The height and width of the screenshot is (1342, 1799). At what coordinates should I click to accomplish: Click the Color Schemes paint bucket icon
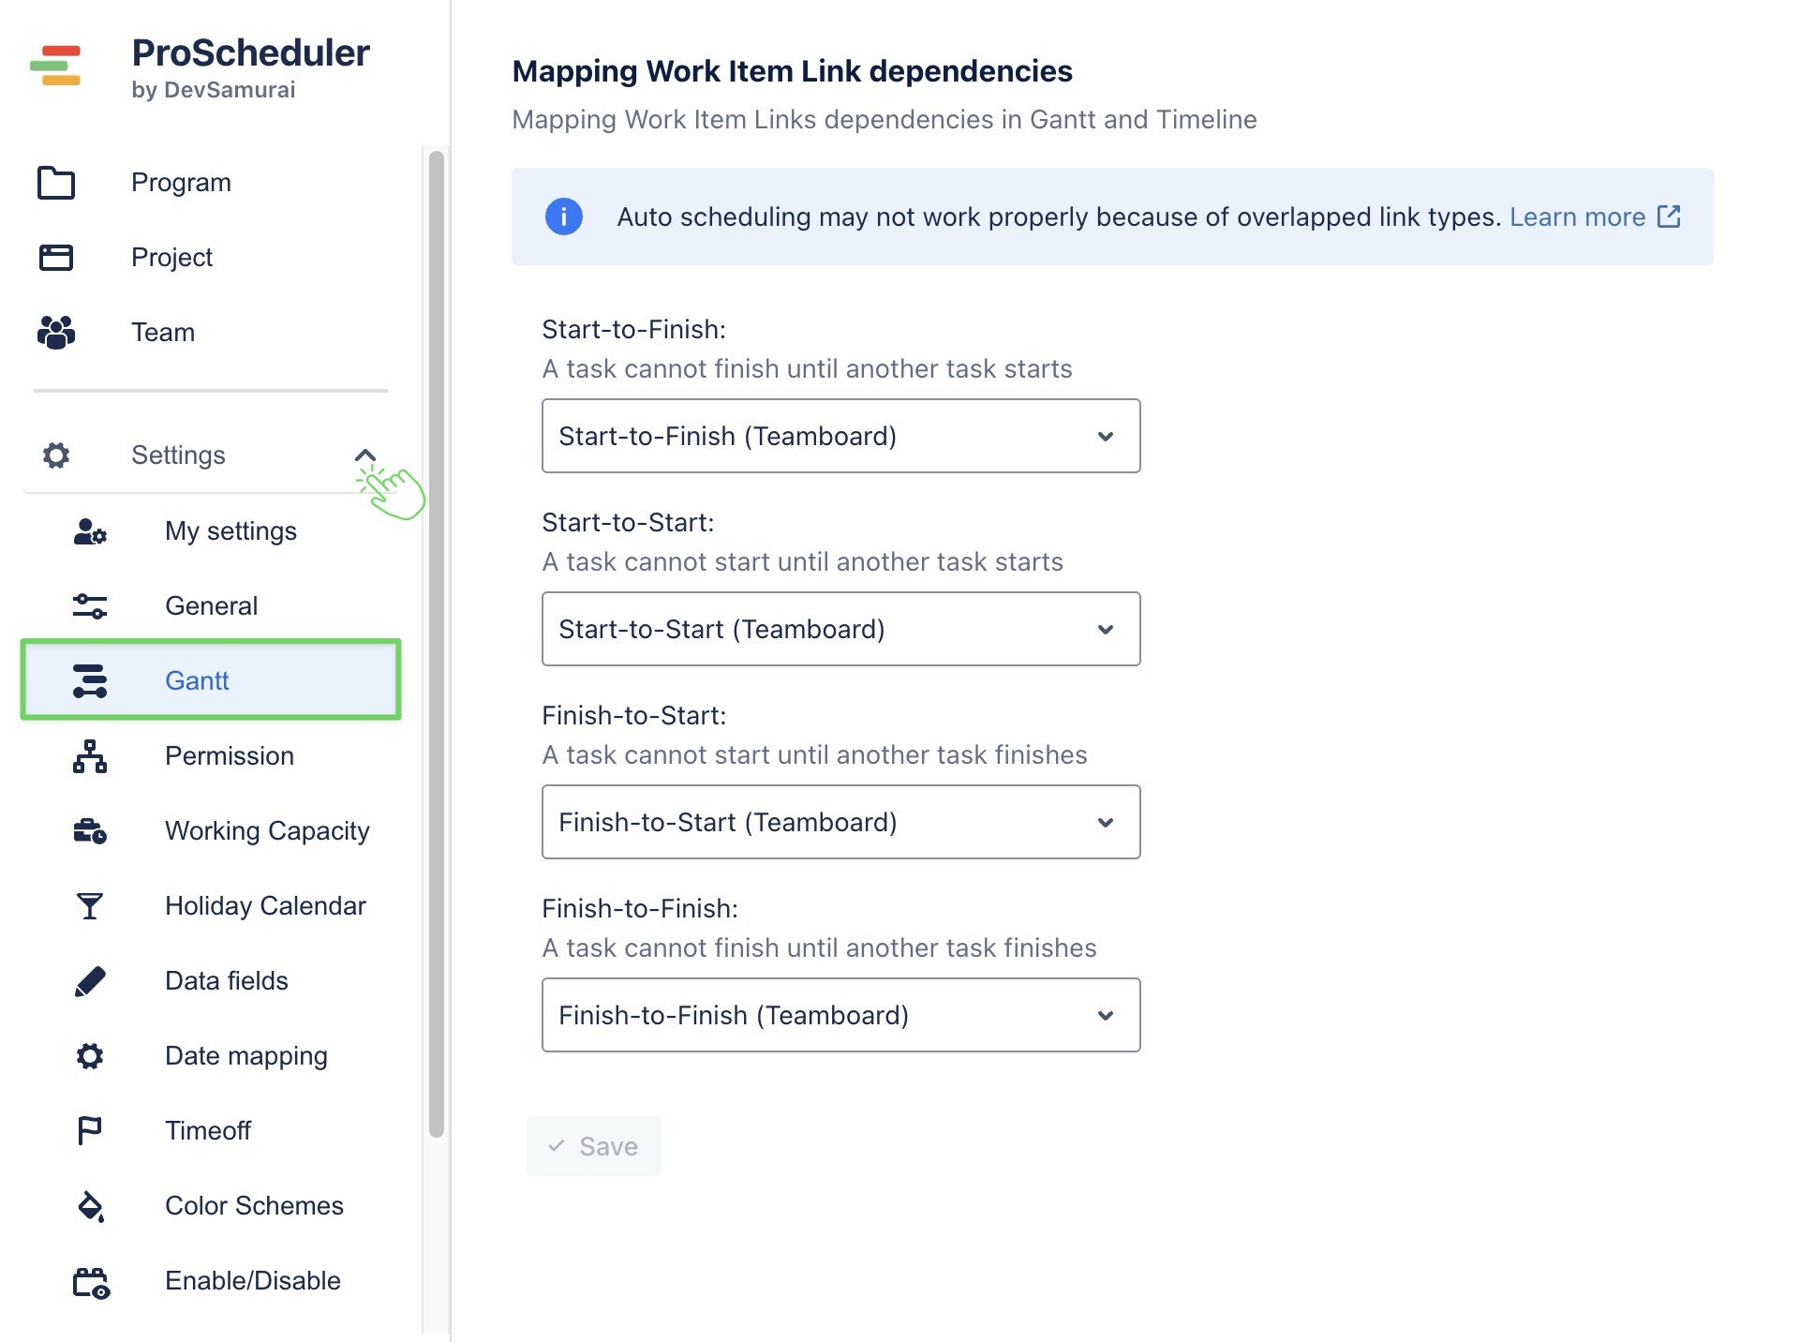(90, 1206)
